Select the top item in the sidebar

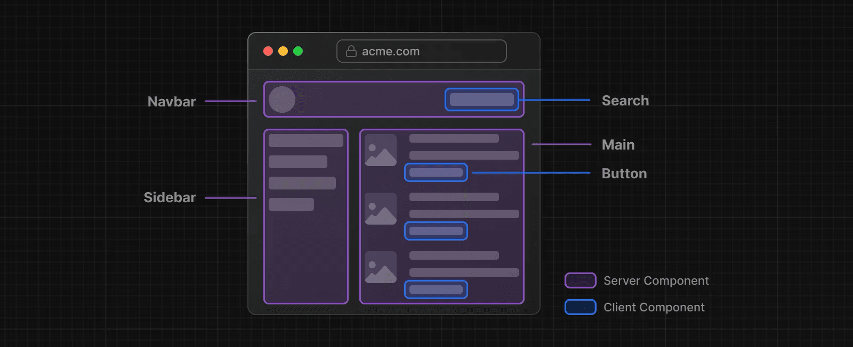[306, 141]
